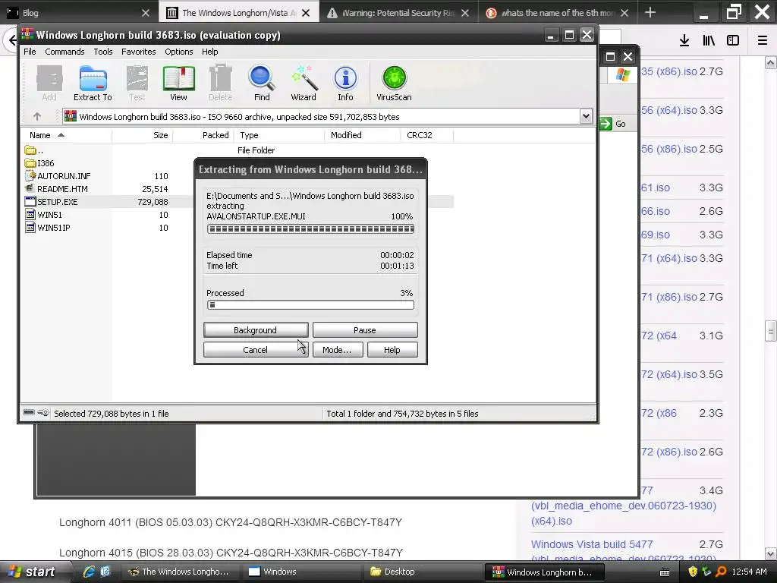Open Firefox hamburger menu icon
This screenshot has height=583, width=777.
(763, 40)
